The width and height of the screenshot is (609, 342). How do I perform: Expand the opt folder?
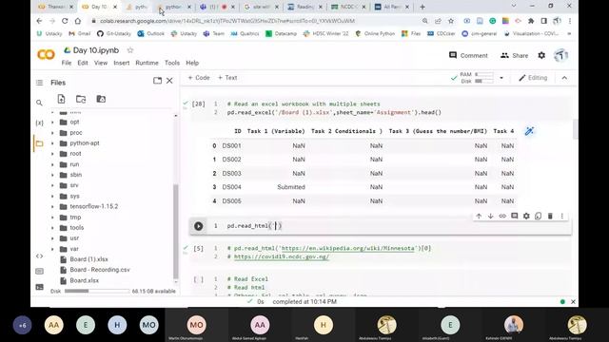coord(53,123)
